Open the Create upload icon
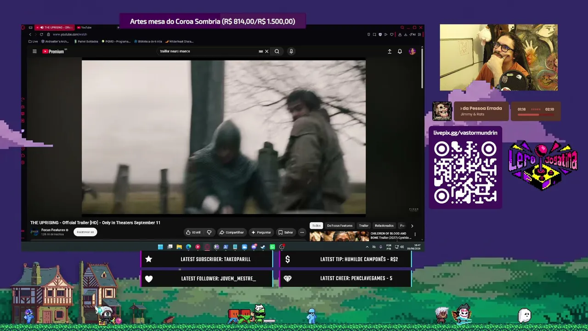The height and width of the screenshot is (331, 588). pyautogui.click(x=390, y=51)
